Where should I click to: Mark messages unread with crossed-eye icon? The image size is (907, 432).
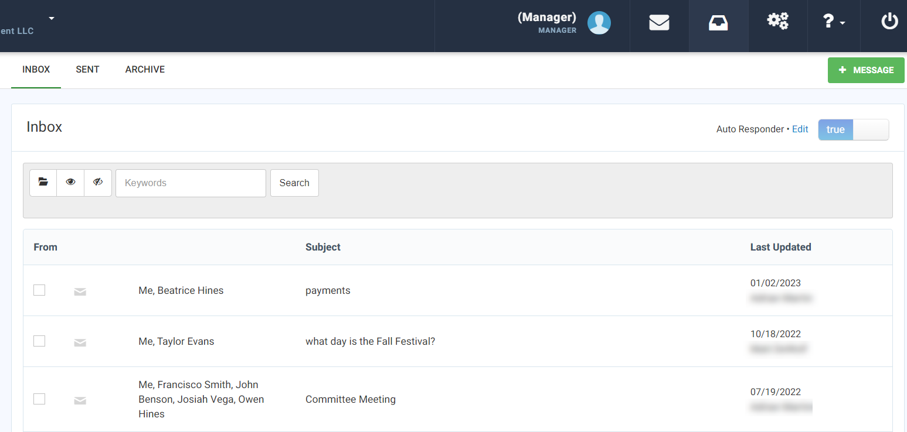[x=98, y=182]
